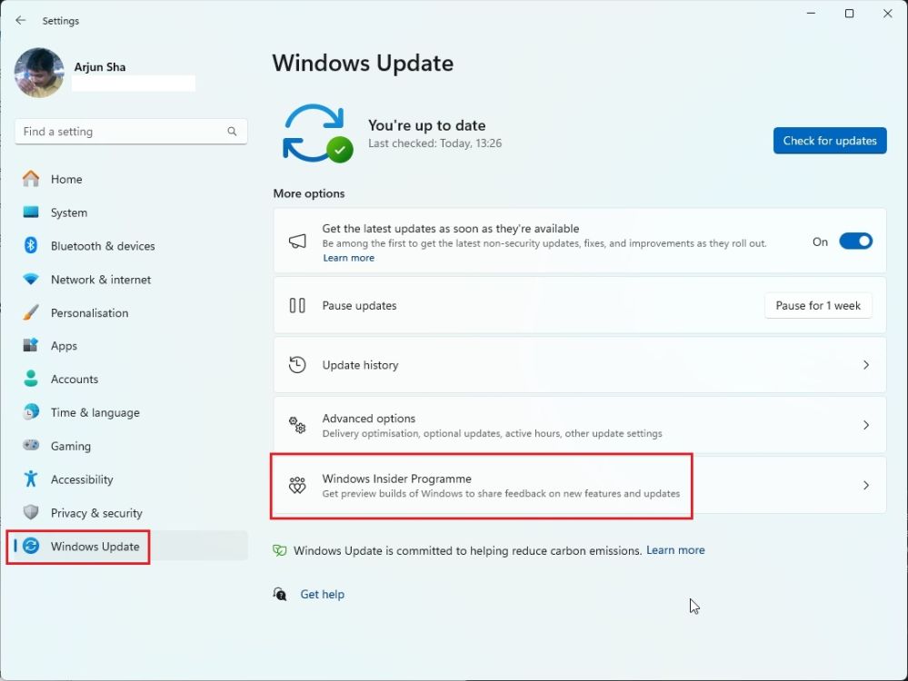Click Check for updates button
The image size is (908, 681).
(x=829, y=141)
